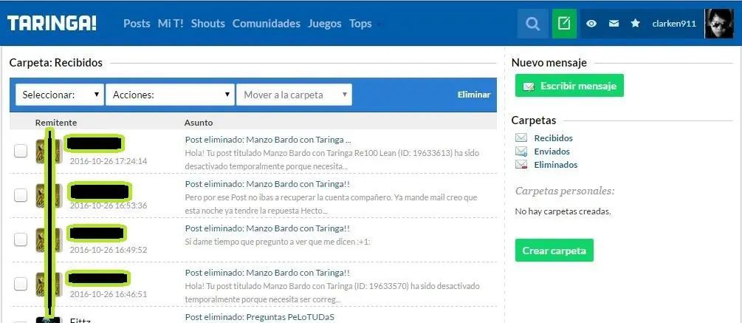
Task: Click the timestamp 2016-10-26 16:49:52
Action: pos(109,250)
